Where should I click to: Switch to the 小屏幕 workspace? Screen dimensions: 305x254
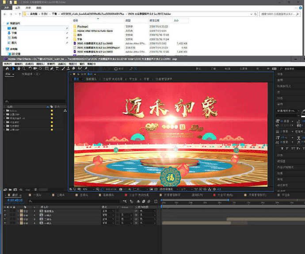click(x=243, y=69)
